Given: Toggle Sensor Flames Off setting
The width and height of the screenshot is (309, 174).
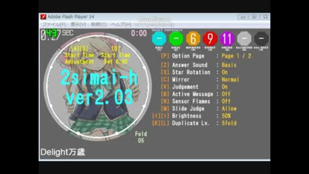Looking at the screenshot, I should tap(226, 101).
